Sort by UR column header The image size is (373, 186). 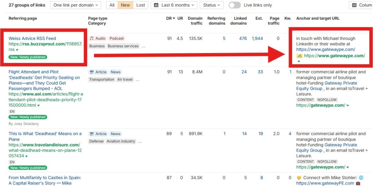[x=180, y=18]
